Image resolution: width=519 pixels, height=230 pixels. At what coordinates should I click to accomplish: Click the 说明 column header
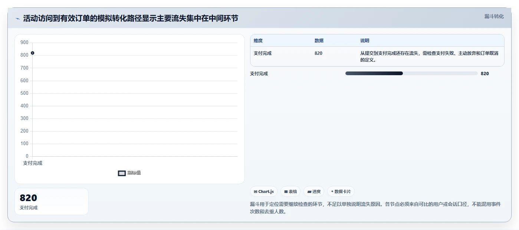[x=365, y=41]
